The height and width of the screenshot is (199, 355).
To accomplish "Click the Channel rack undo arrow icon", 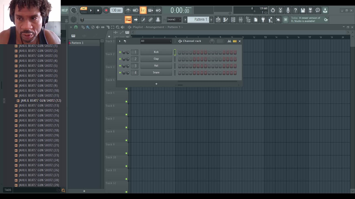I will coord(125,41).
